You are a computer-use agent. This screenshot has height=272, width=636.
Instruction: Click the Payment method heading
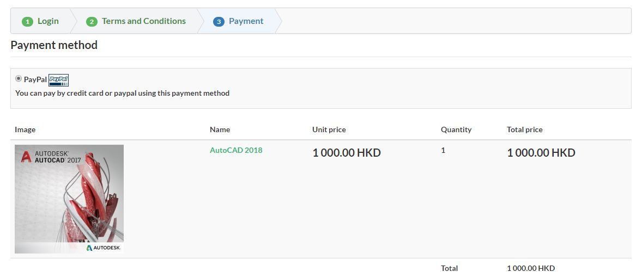point(54,45)
